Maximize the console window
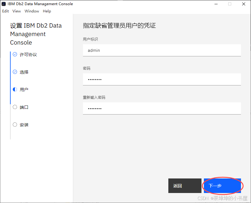Image resolution: width=251 pixels, height=203 pixels. (230, 4)
